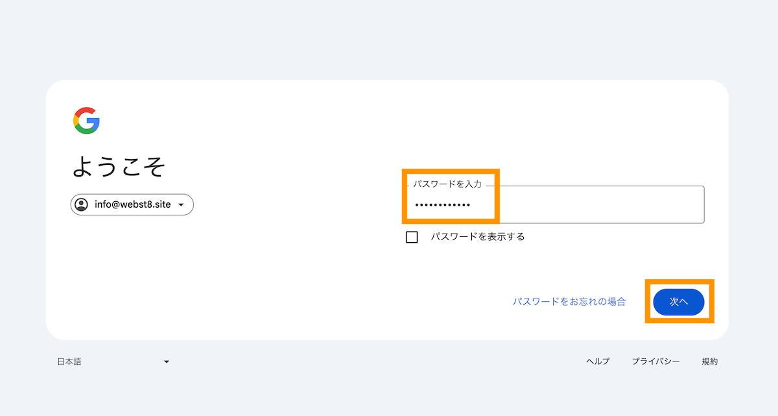Open the 規約 footer link
This screenshot has width=778, height=416.
(x=709, y=361)
